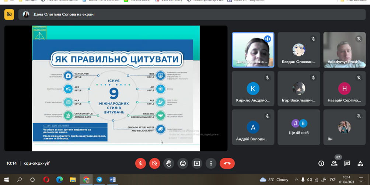Viewport: 370px width, 185px height.
Task: Click the present screen button
Action: pyautogui.click(x=197, y=163)
